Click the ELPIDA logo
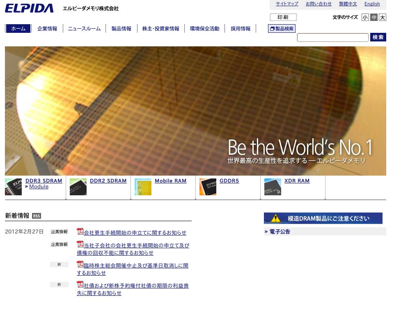The image size is (401, 311). coord(29,8)
